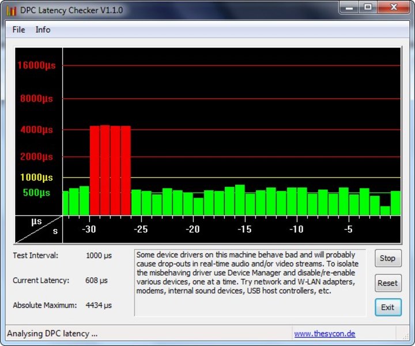
Task: Click the 16000µs axis label
Action: coord(36,65)
